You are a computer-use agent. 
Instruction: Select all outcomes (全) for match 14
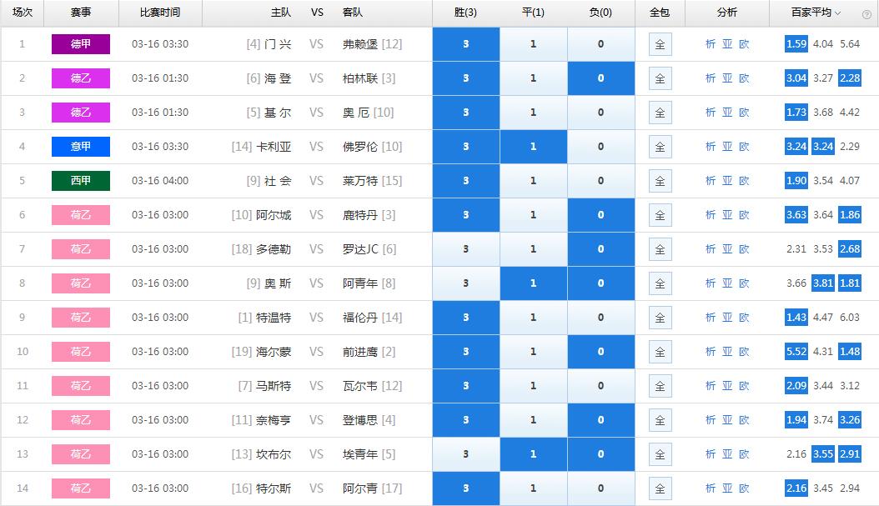tap(660, 488)
